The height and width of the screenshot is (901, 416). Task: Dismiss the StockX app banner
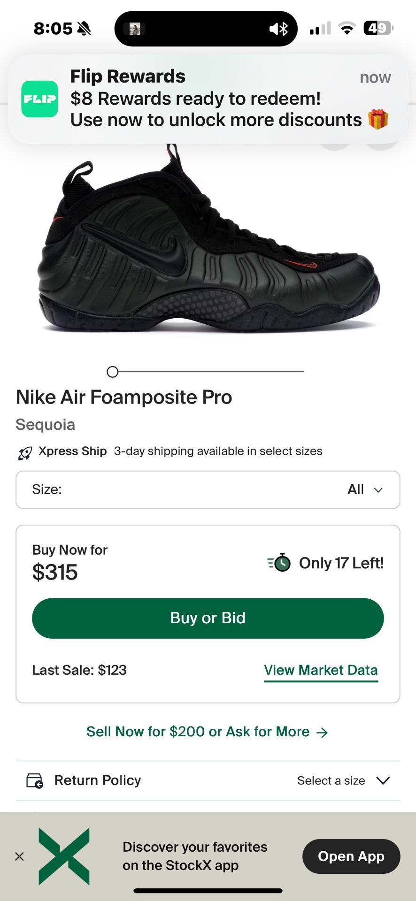pyautogui.click(x=19, y=856)
